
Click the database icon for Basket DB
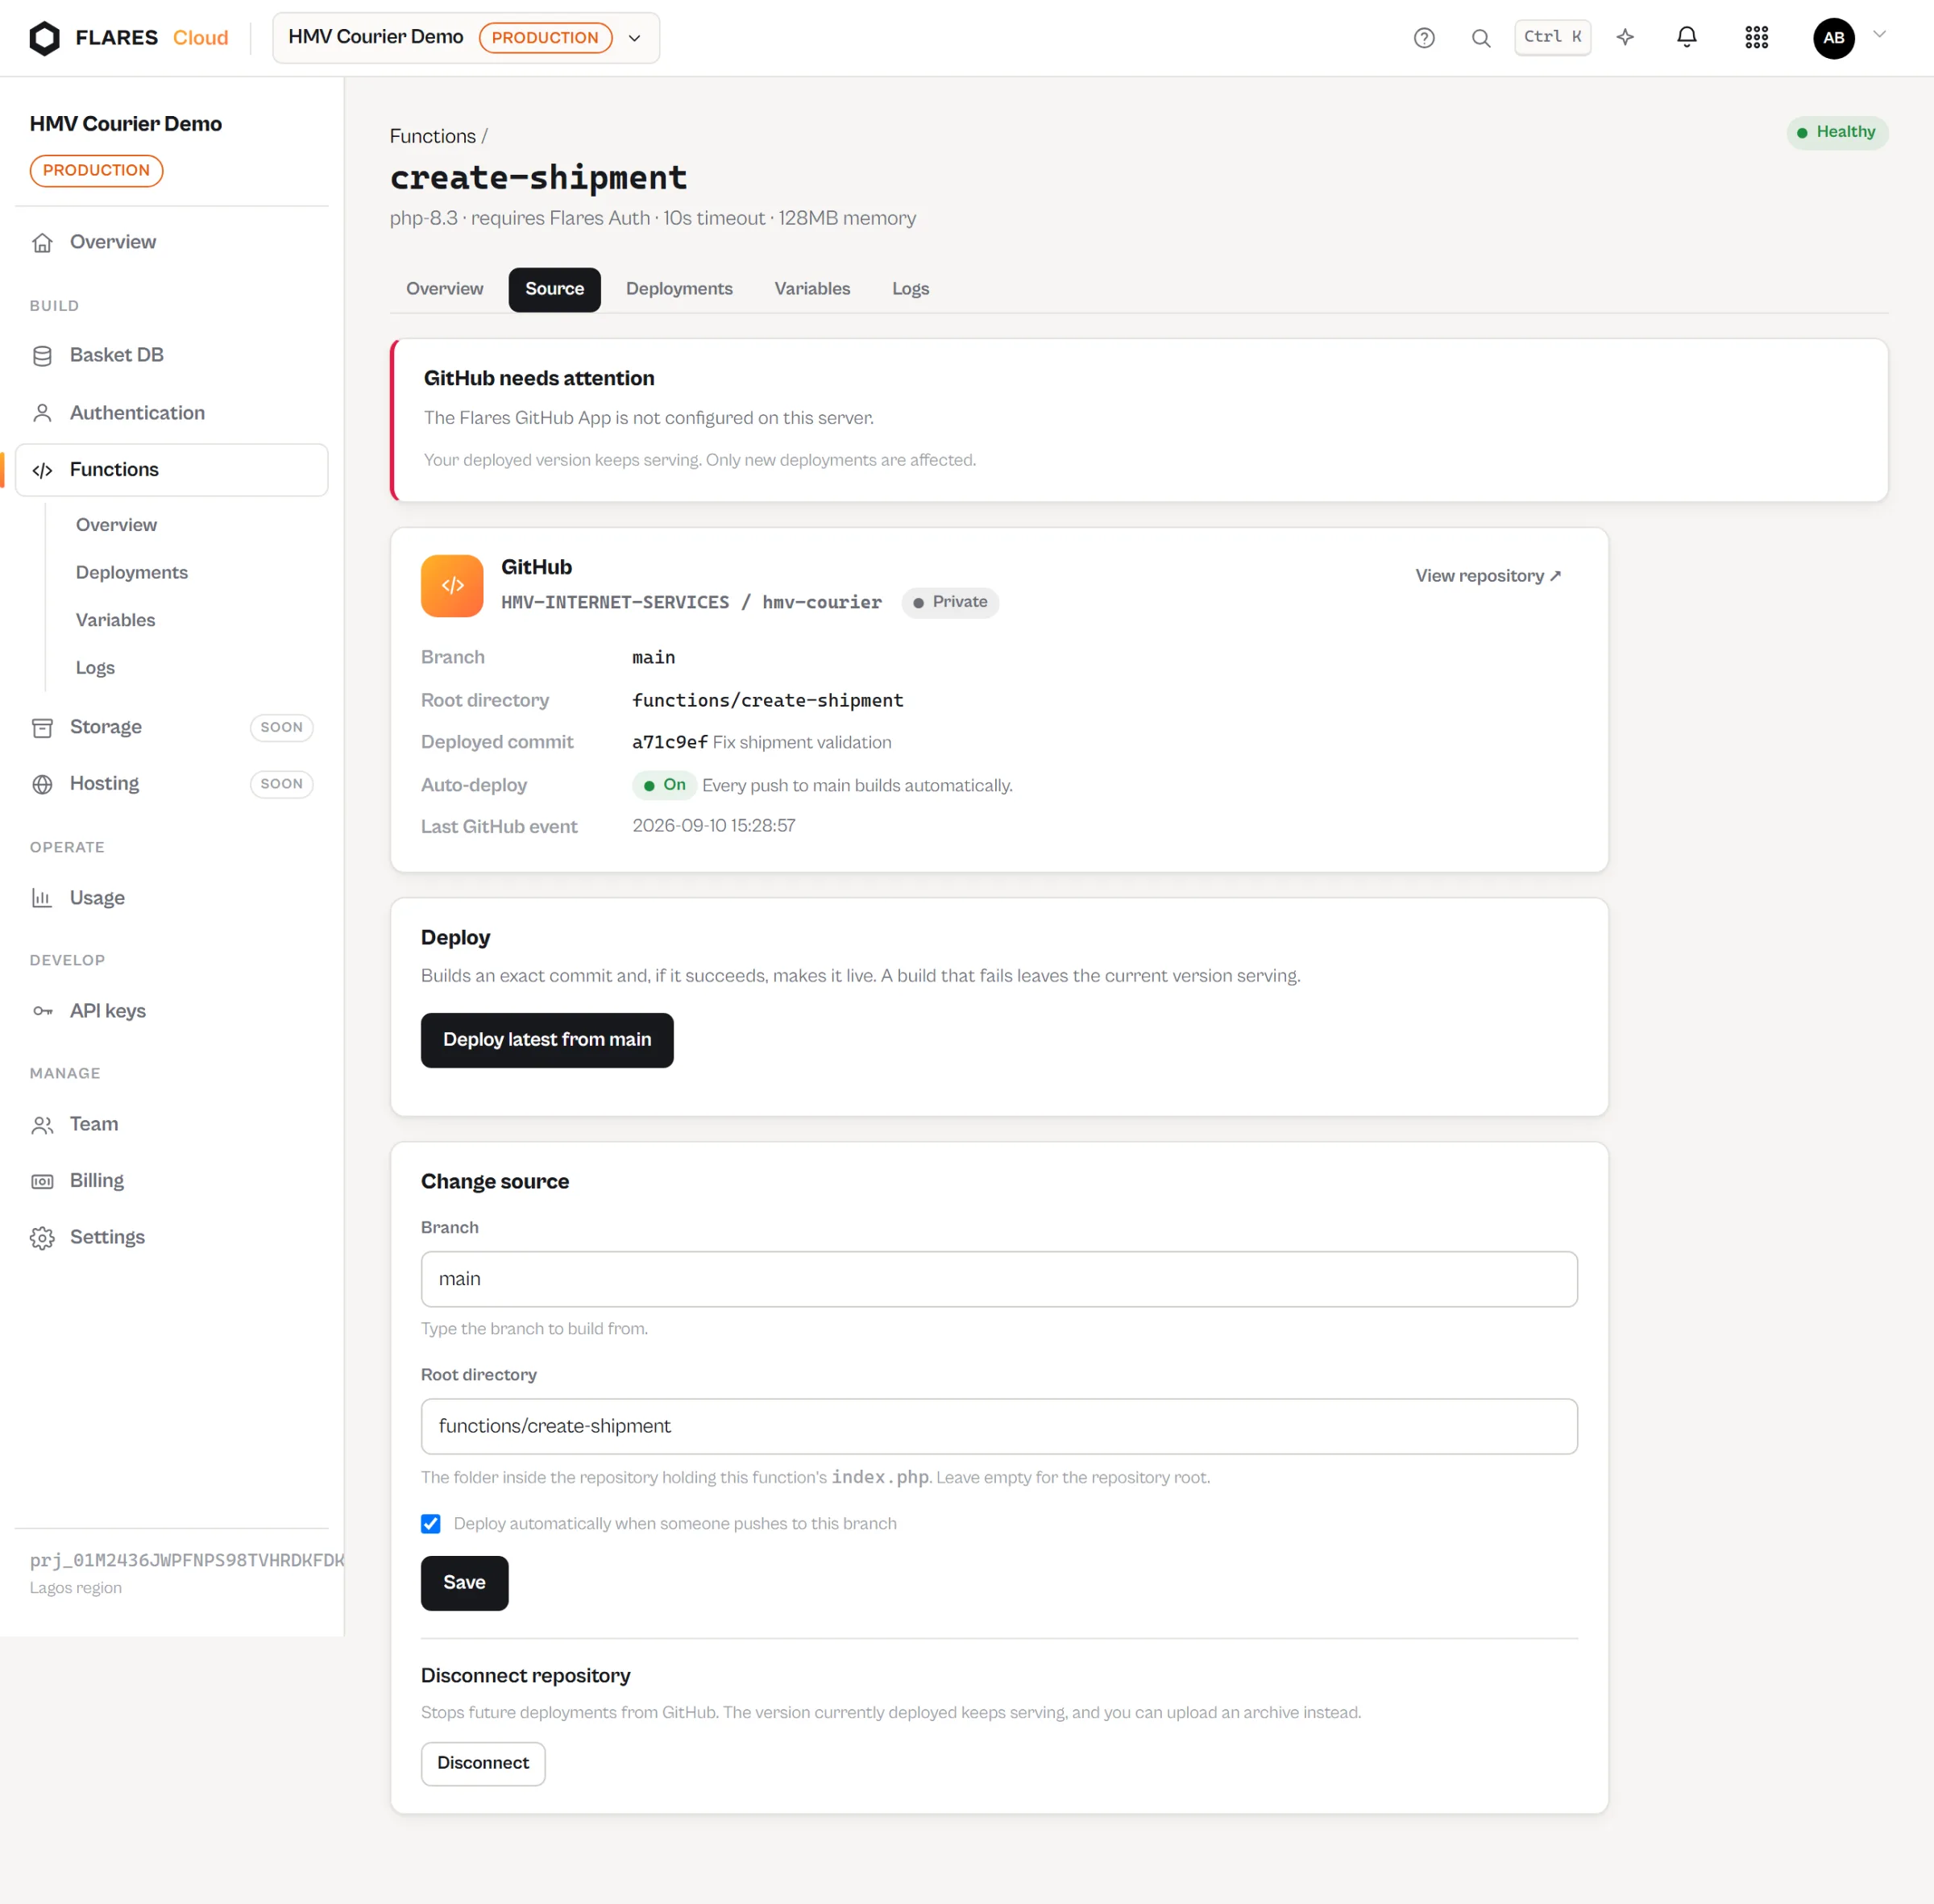(42, 356)
